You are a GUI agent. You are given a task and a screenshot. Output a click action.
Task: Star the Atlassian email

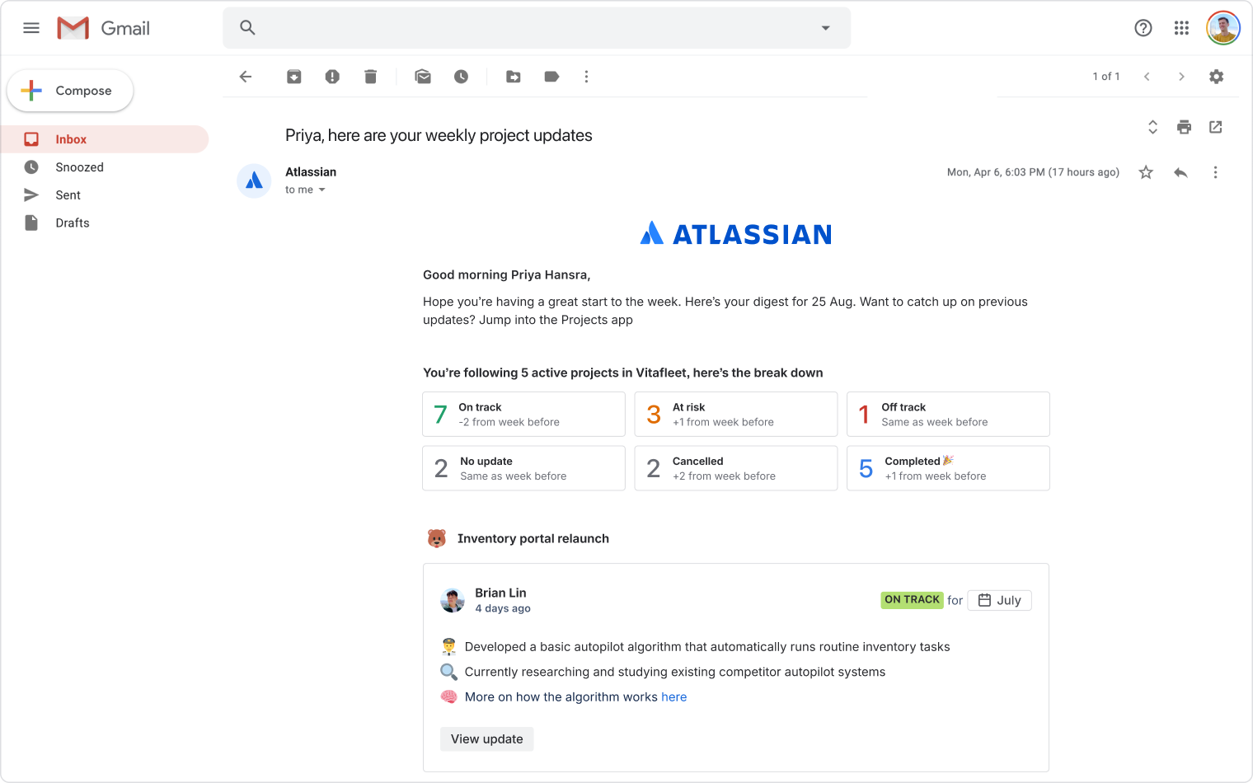tap(1146, 172)
